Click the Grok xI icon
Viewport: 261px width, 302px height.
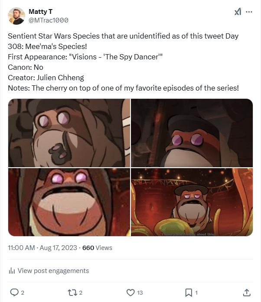point(238,12)
